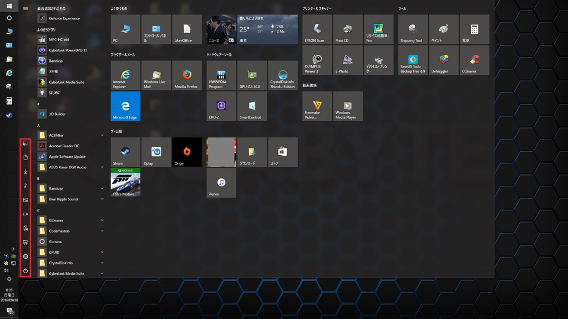Expand the AC3Filter folder
Viewport: 568px width, 319px height.
point(70,135)
